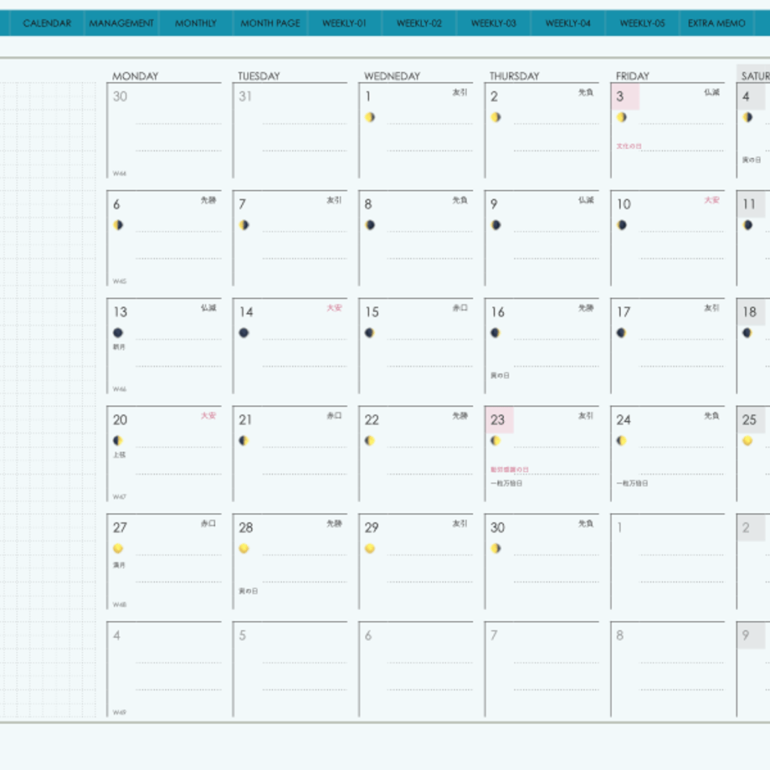Open the W49 week label
The width and height of the screenshot is (770, 770).
click(x=120, y=712)
